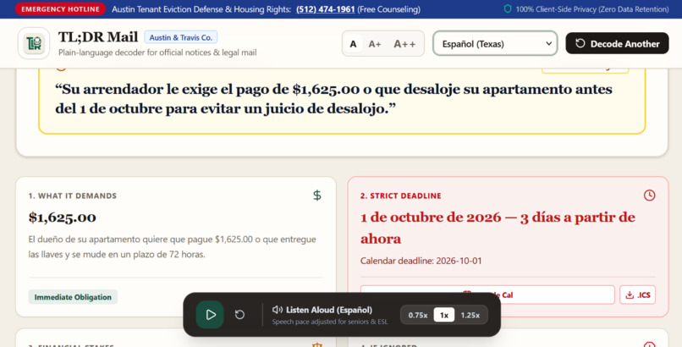Open the Español (Texas) language dropdown

pyautogui.click(x=495, y=43)
